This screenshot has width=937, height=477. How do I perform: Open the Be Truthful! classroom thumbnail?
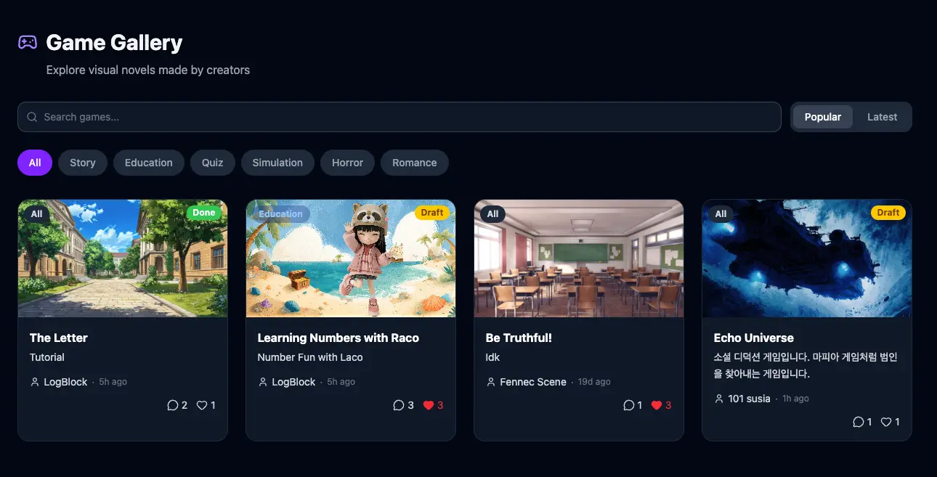pyautogui.click(x=579, y=258)
